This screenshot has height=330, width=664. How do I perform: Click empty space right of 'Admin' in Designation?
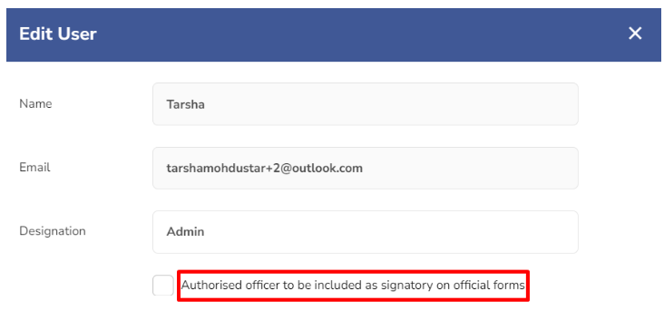tap(389, 232)
